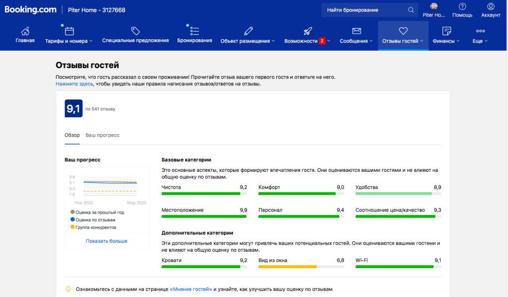Switch to the Ваш прогресс tab

(102, 135)
